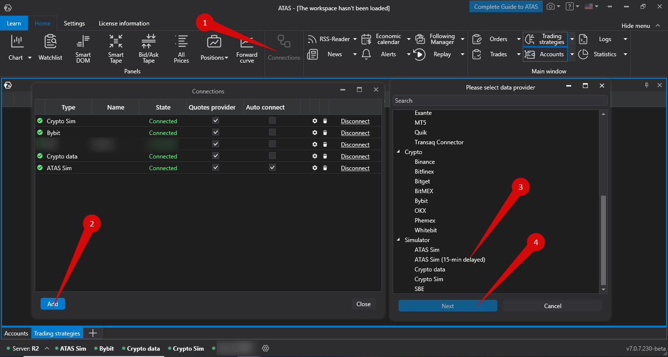This screenshot has width=668, height=357.
Task: Show the All Prices panel
Action: 181,48
